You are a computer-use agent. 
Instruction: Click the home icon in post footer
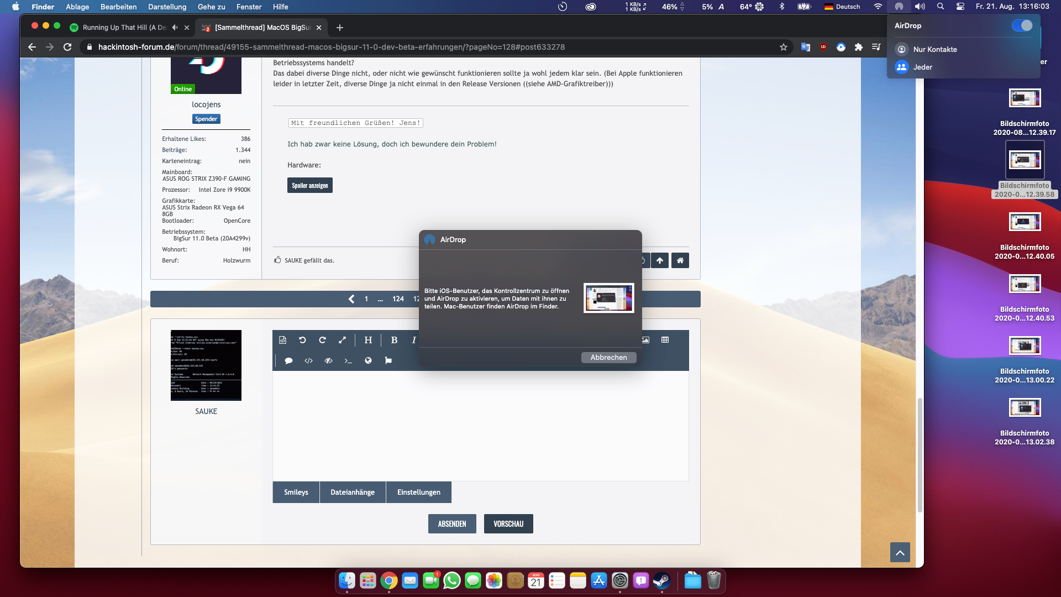680,260
